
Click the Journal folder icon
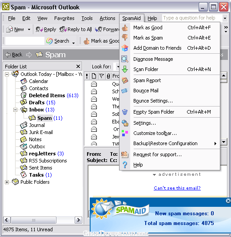pyautogui.click(x=24, y=125)
